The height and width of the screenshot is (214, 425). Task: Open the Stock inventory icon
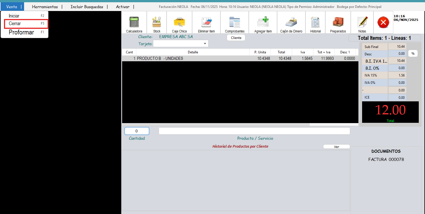coord(157,23)
